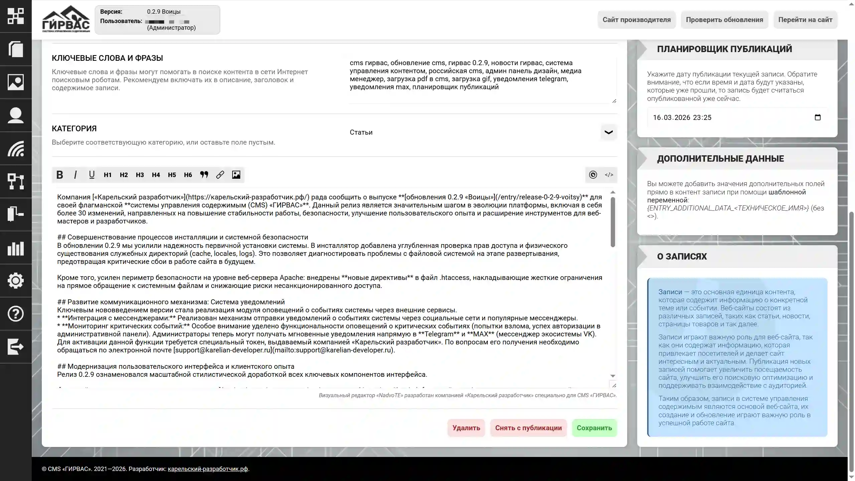
Task: Open CMS settings via gear icon
Action: click(16, 281)
